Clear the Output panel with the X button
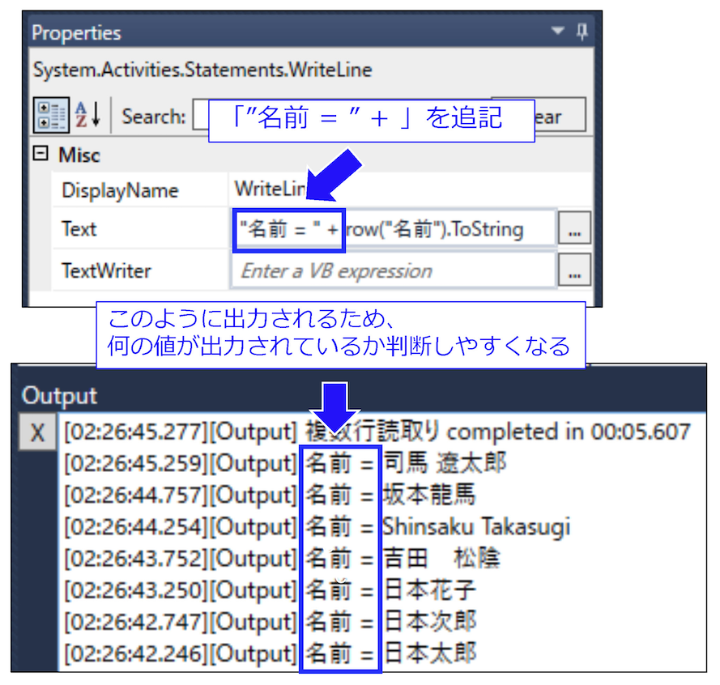 37,432
